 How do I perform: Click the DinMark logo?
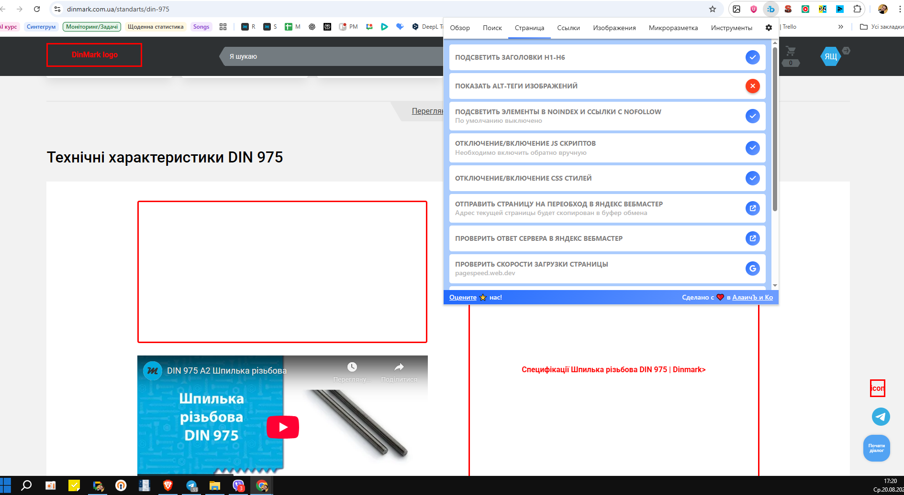tap(94, 55)
